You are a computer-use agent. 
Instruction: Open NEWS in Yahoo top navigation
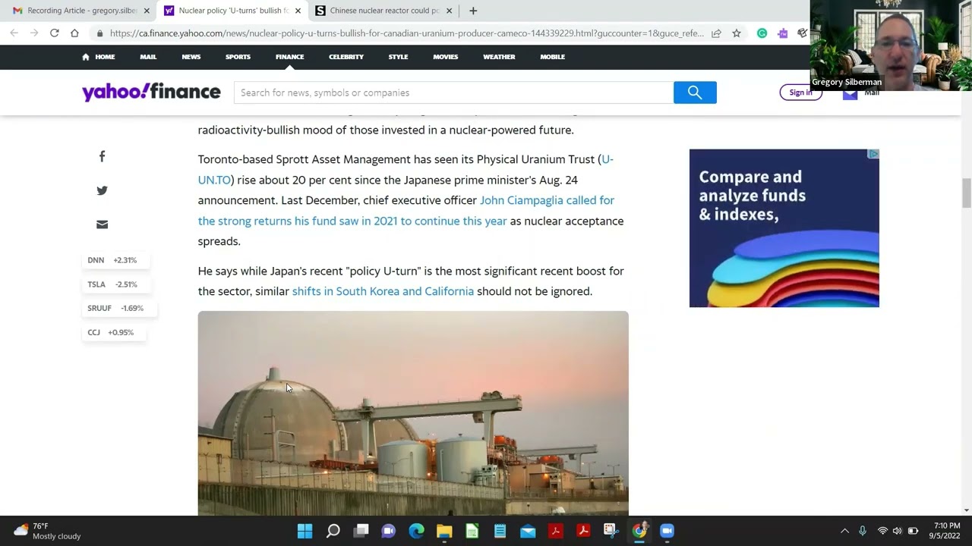[x=191, y=57]
